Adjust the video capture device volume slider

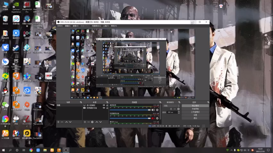pos(130,118)
